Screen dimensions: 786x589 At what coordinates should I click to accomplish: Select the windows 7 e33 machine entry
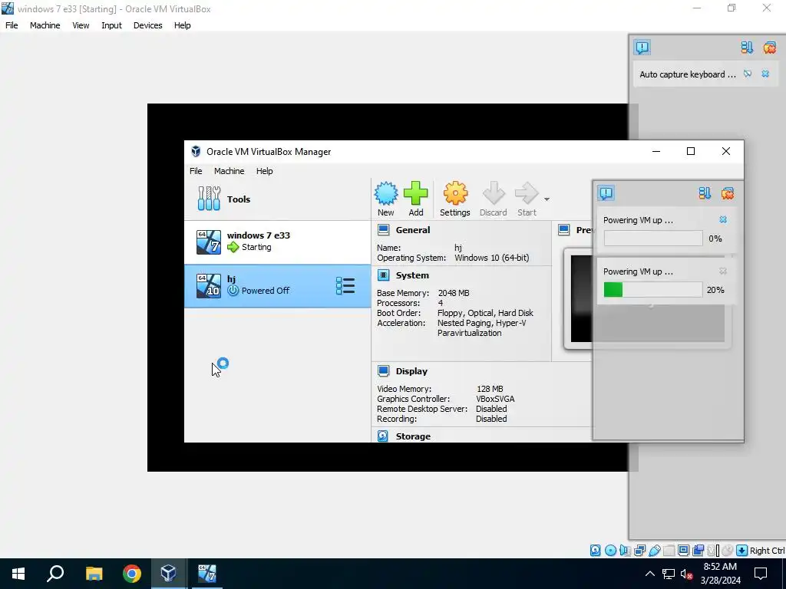[x=277, y=242]
